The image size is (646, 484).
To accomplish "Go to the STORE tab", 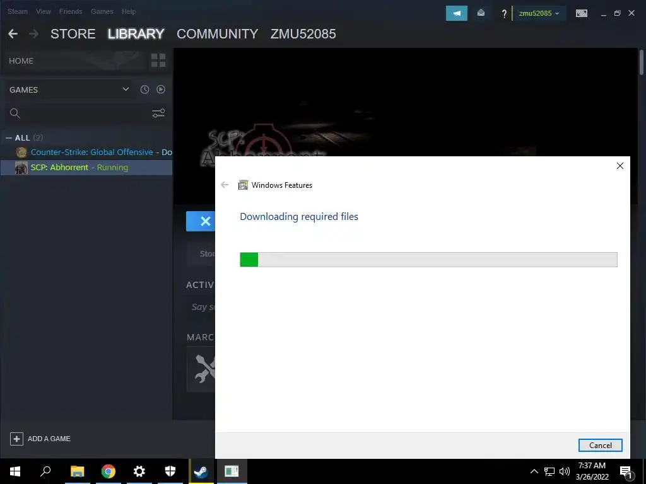I will tap(73, 34).
